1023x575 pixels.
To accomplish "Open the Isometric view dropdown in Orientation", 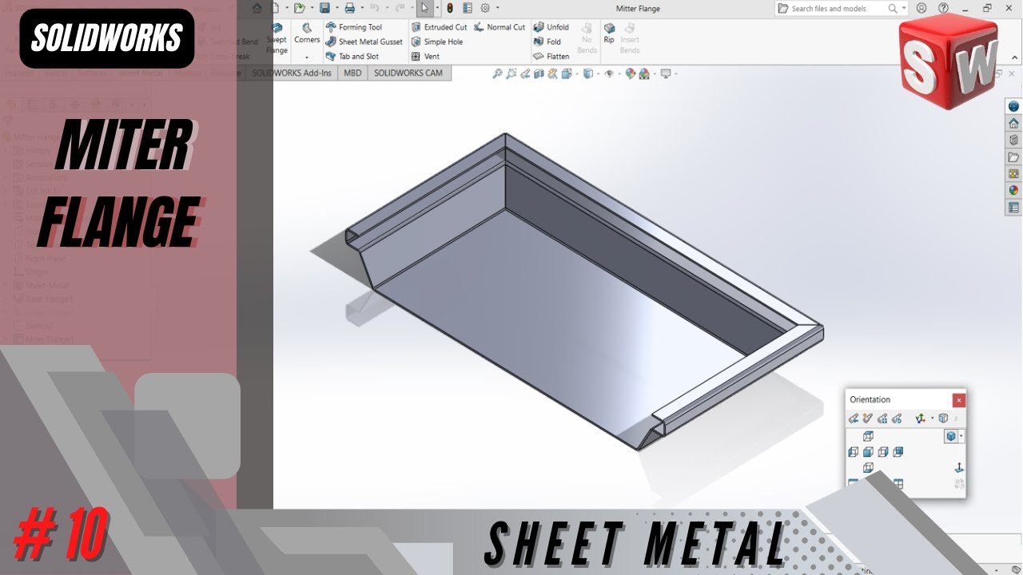I will point(961,436).
